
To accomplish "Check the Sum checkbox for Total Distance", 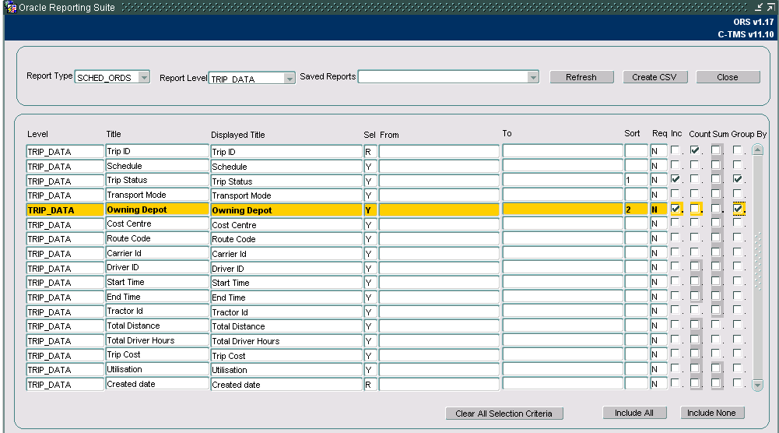I will click(x=715, y=324).
